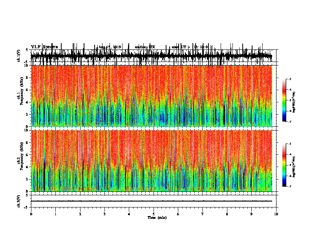Click the "ch.3(V)" waveform axis label
The image size is (311, 240).
19,201
